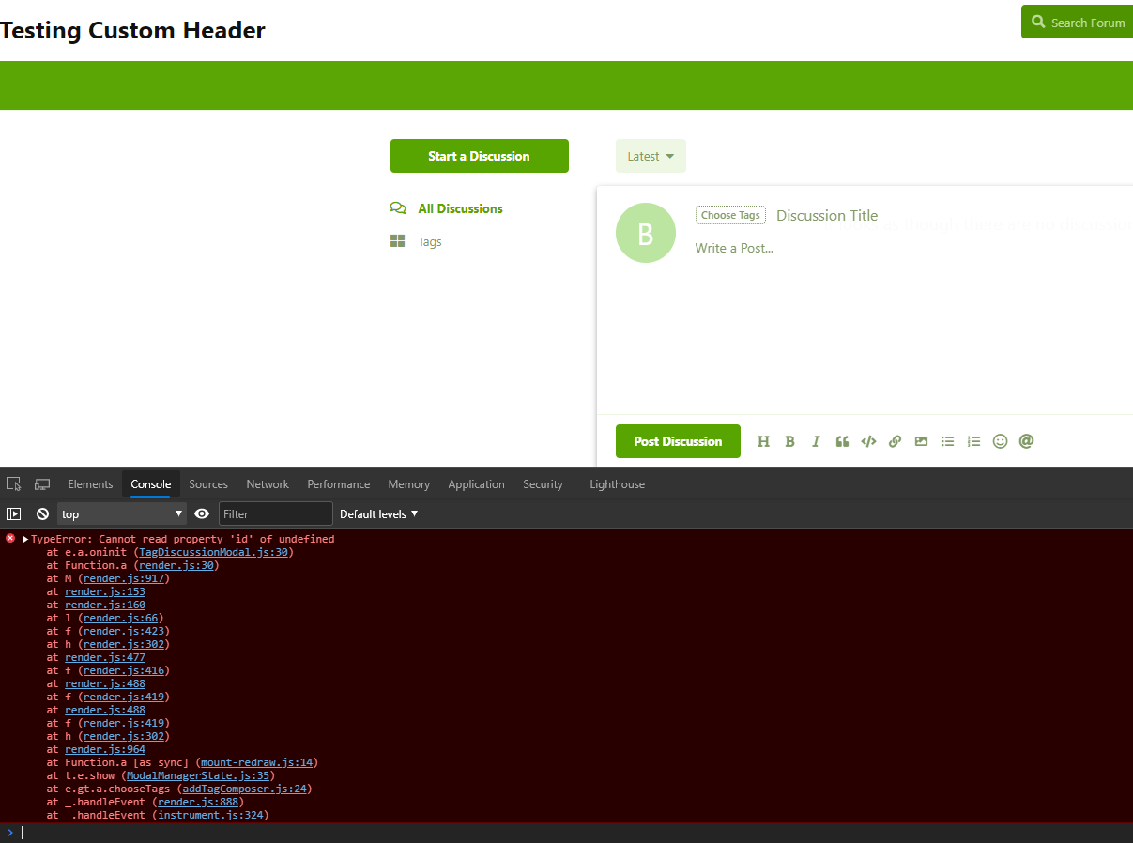Click the code formatting icon
This screenshot has width=1133, height=843.
[x=868, y=440]
